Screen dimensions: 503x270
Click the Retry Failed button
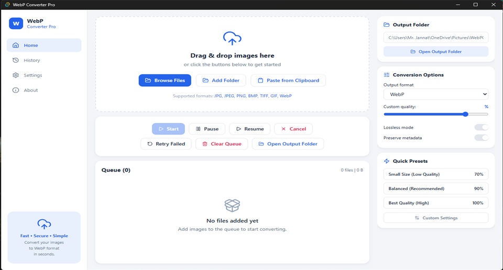coord(166,144)
